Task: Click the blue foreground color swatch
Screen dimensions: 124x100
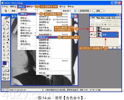Action: [4, 63]
